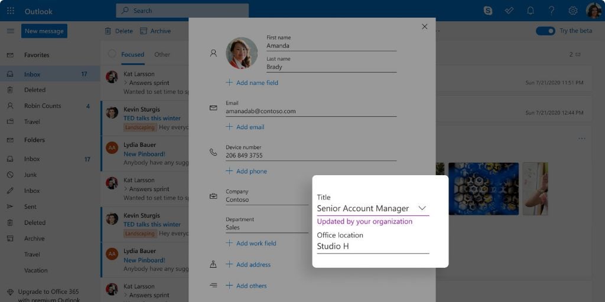Click the Search box

(182, 11)
